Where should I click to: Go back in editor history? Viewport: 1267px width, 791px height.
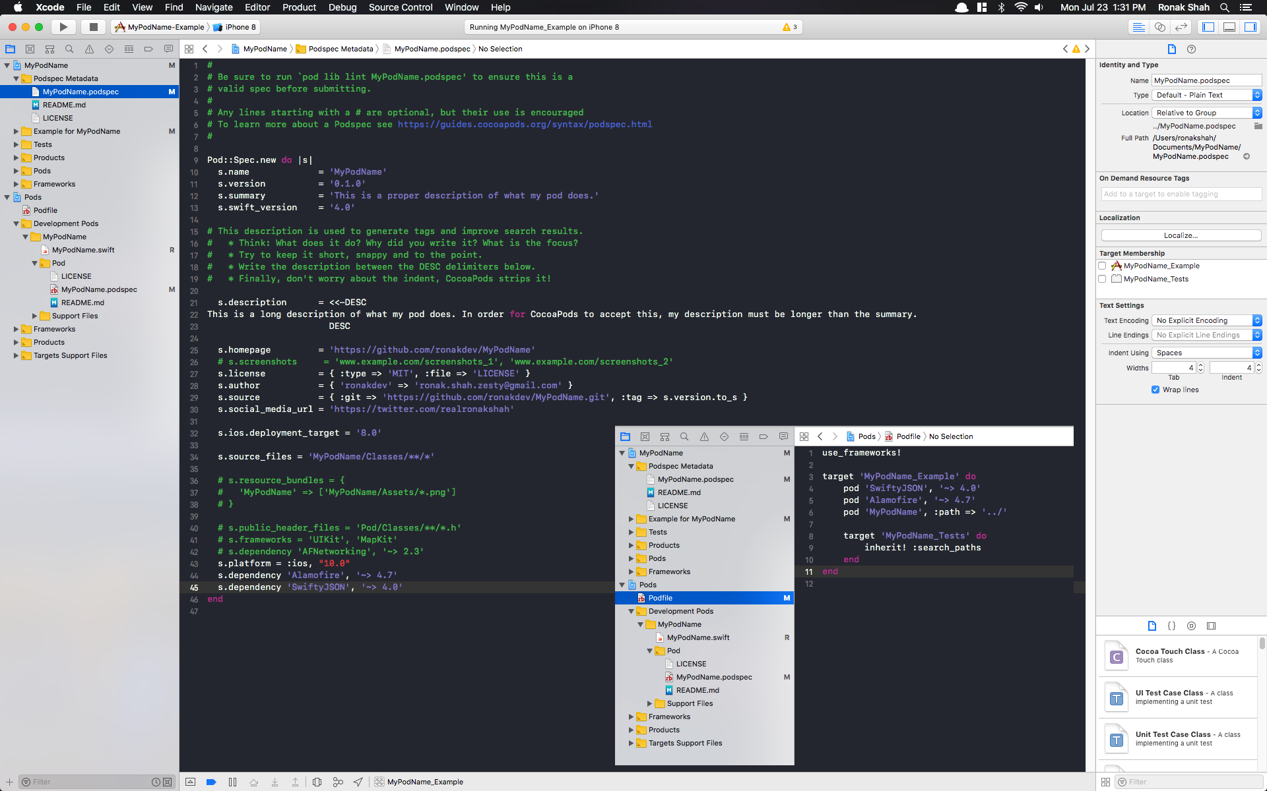click(x=205, y=49)
